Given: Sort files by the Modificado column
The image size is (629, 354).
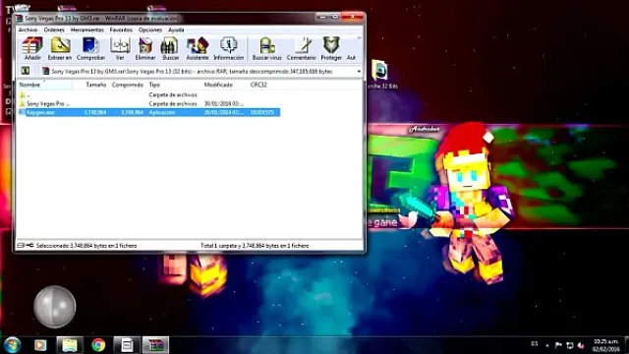Looking at the screenshot, I should 218,85.
